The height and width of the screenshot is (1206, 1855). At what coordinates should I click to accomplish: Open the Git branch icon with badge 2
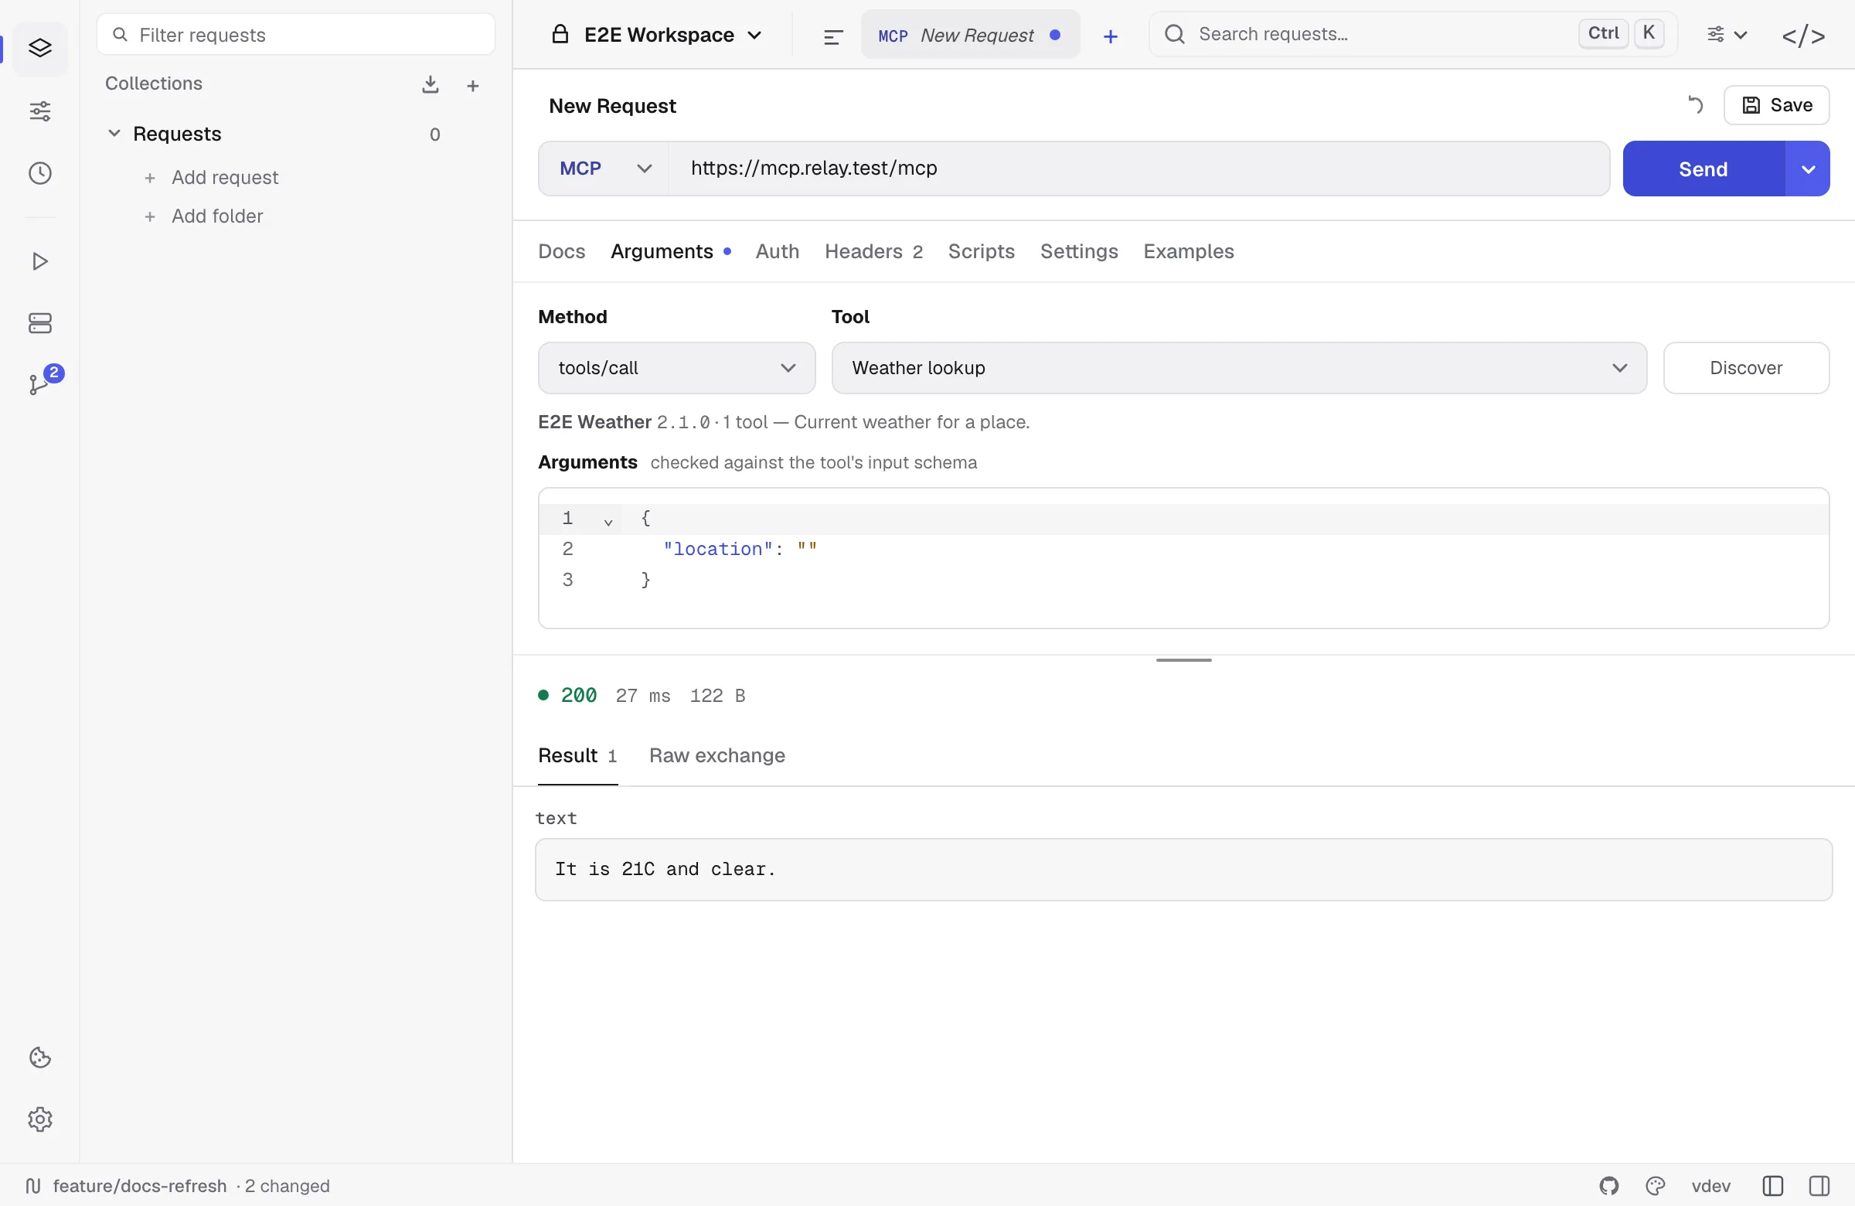pyautogui.click(x=39, y=383)
